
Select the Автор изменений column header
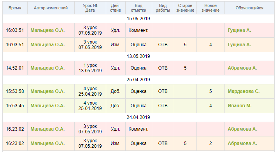pyautogui.click(x=51, y=8)
